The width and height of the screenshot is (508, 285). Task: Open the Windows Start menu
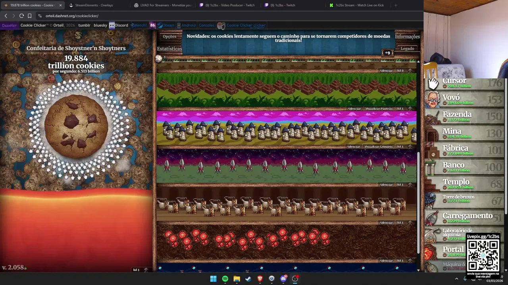(213, 279)
